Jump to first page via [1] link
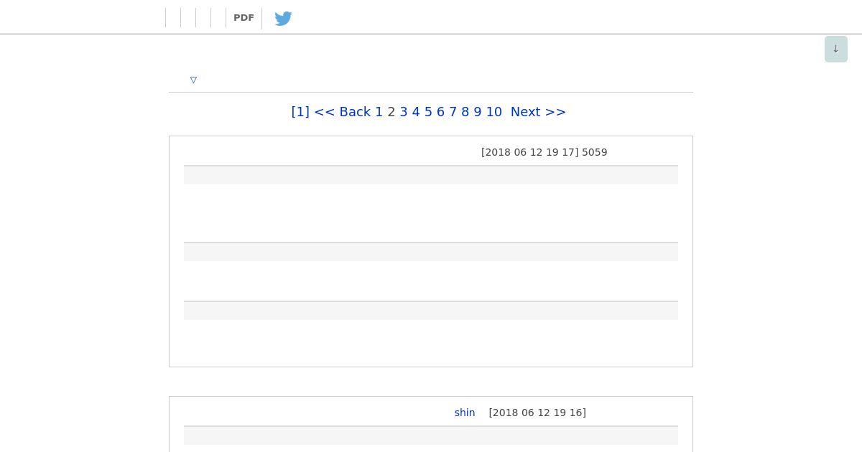 click(x=300, y=112)
